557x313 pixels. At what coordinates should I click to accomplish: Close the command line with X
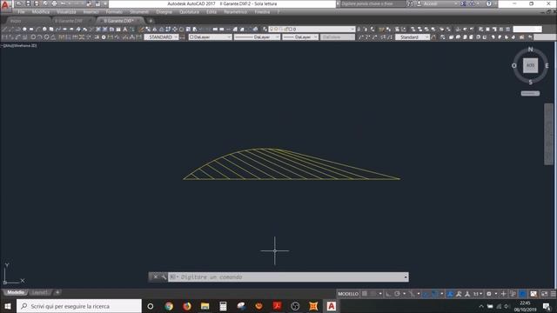(x=155, y=276)
